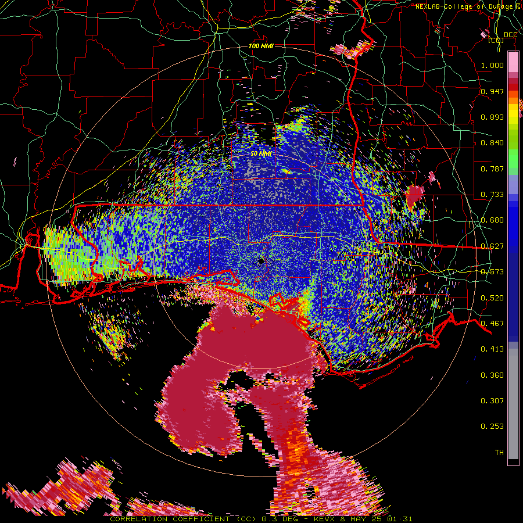Viewport: 523px width, 523px height.
Task: Click the black radar site dot at center
Action: coord(261,261)
